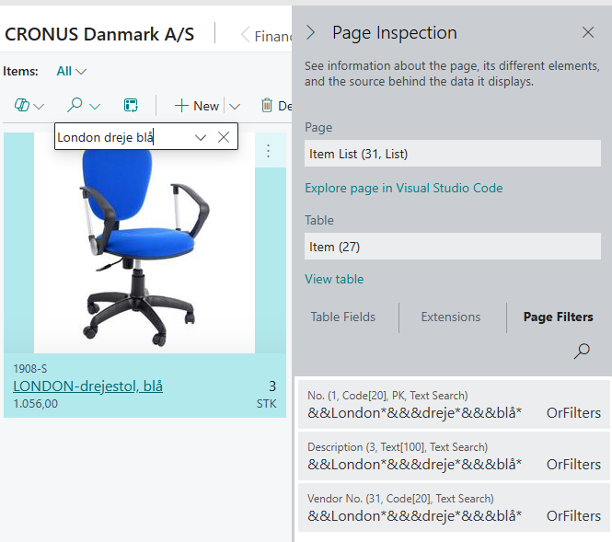This screenshot has height=542, width=612.
Task: Switch to the Extensions tab
Action: (x=451, y=317)
